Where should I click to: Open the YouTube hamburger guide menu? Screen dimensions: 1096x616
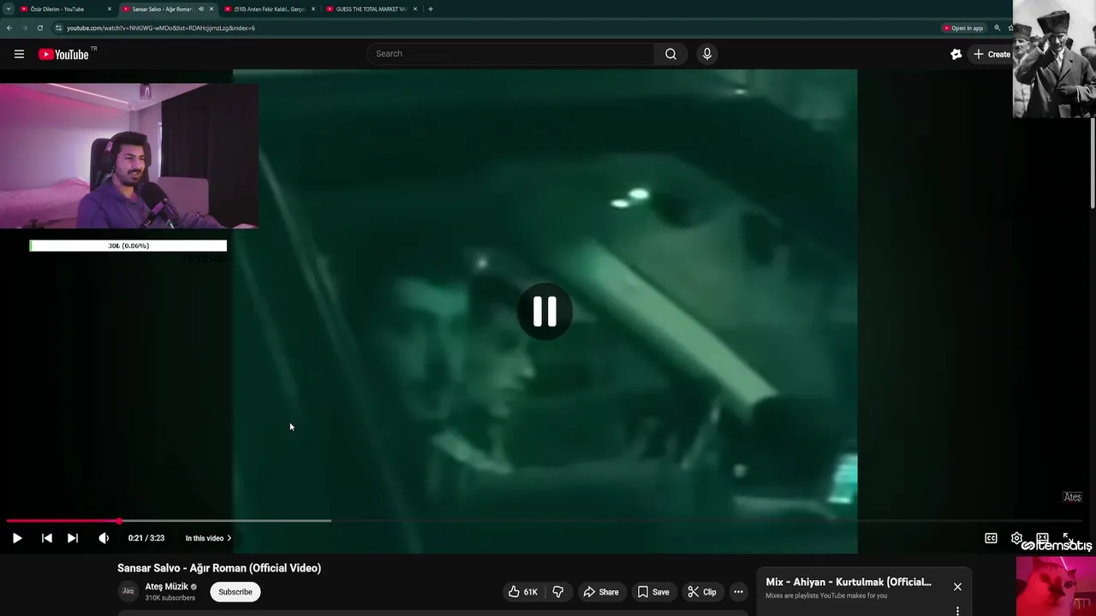19,54
